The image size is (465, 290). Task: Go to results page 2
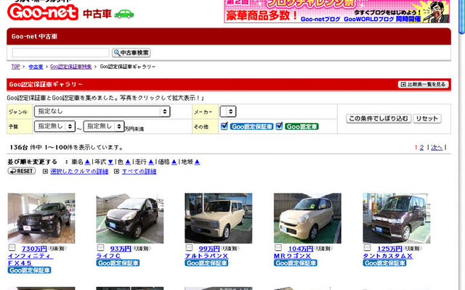point(421,147)
